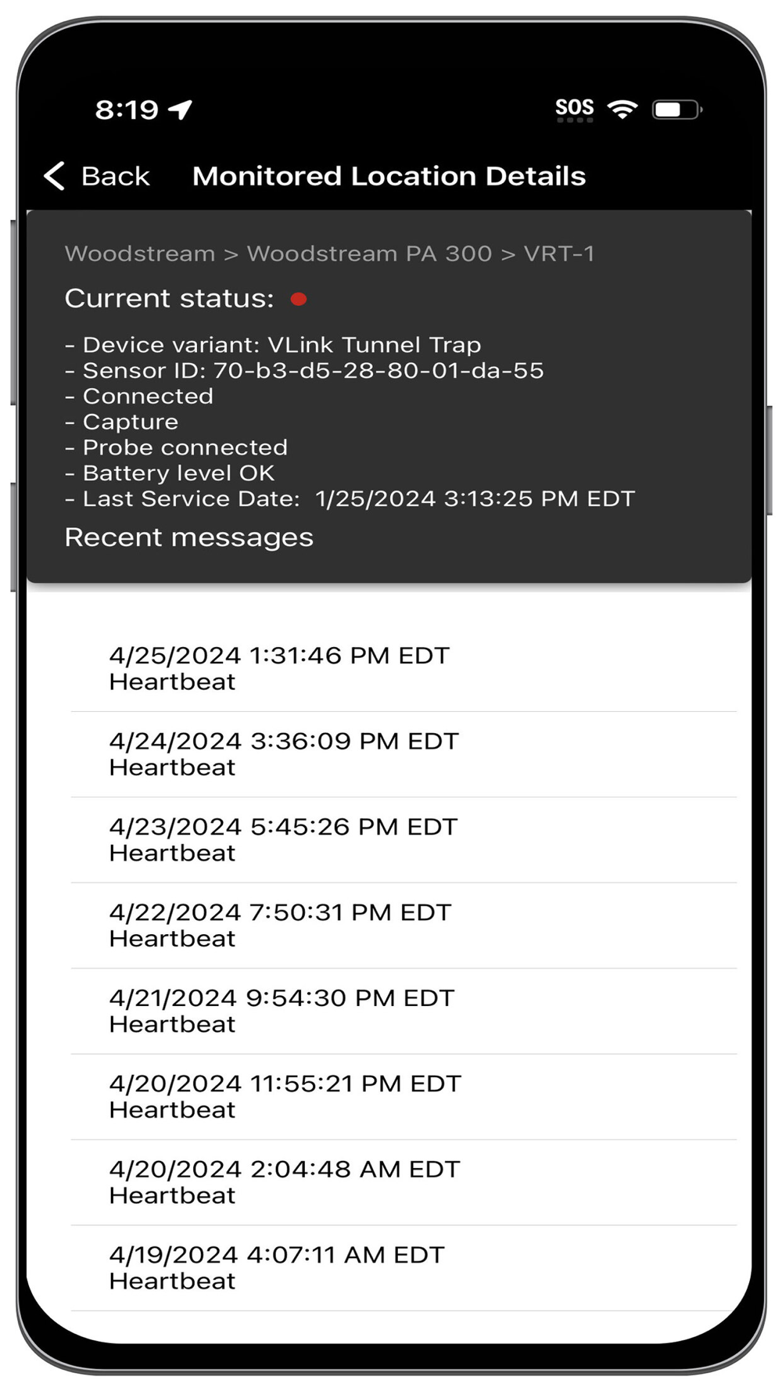Image resolution: width=782 pixels, height=1391 pixels.
Task: Tap the battery indicator icon
Action: (x=676, y=110)
